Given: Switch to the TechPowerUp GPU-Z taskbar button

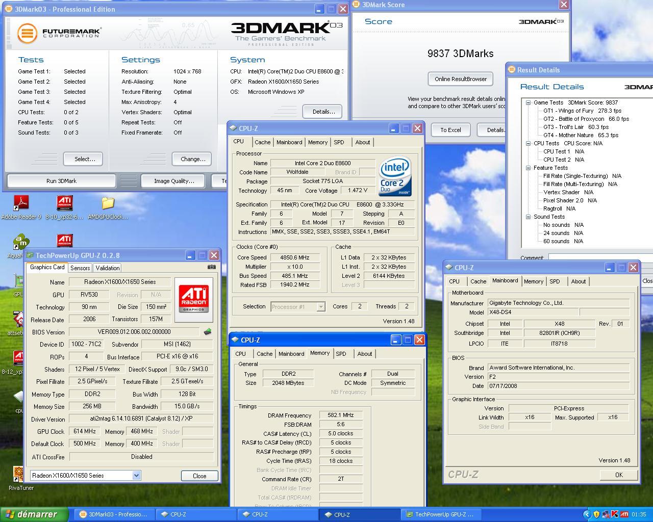Looking at the screenshot, I should [x=441, y=514].
